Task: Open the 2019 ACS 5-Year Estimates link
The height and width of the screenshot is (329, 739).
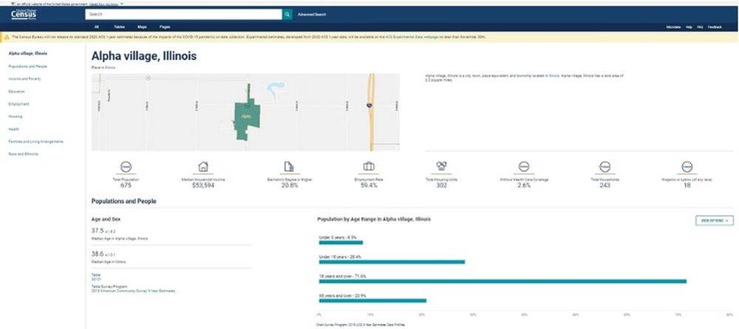Action: point(133,291)
